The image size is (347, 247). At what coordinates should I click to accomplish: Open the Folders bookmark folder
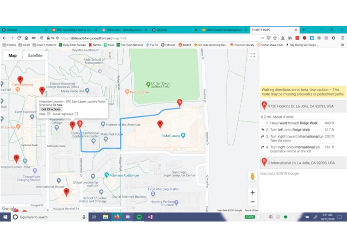coord(9,44)
